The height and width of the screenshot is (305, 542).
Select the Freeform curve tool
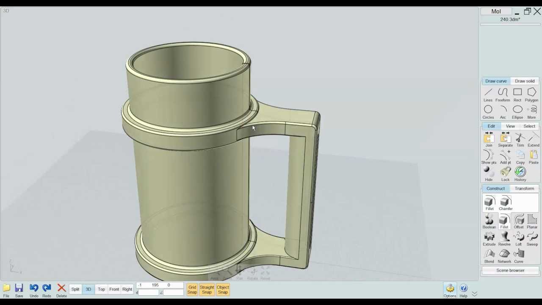pyautogui.click(x=503, y=94)
